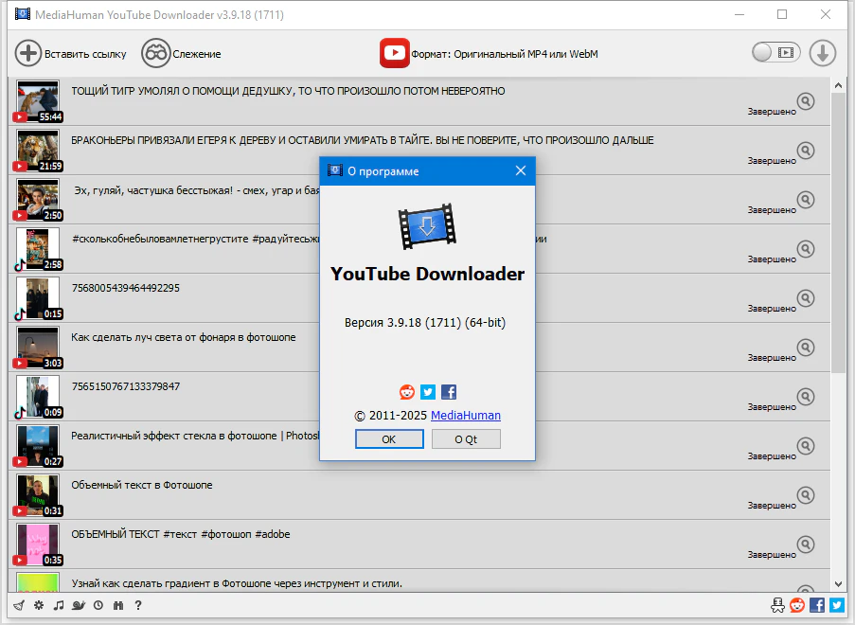Click title Как сделать луч света от фонаря
This screenshot has height=625, width=855.
184,337
